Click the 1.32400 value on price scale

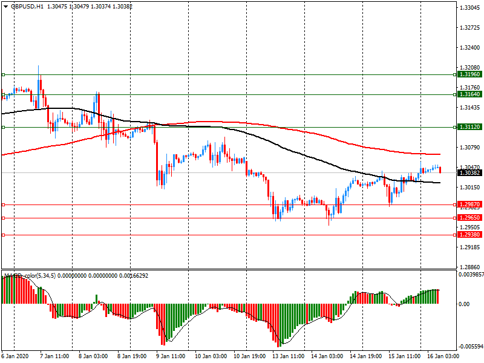click(x=469, y=48)
